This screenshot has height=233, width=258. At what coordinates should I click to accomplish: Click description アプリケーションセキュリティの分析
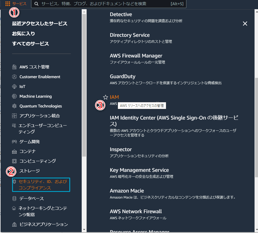pyautogui.click(x=139, y=156)
